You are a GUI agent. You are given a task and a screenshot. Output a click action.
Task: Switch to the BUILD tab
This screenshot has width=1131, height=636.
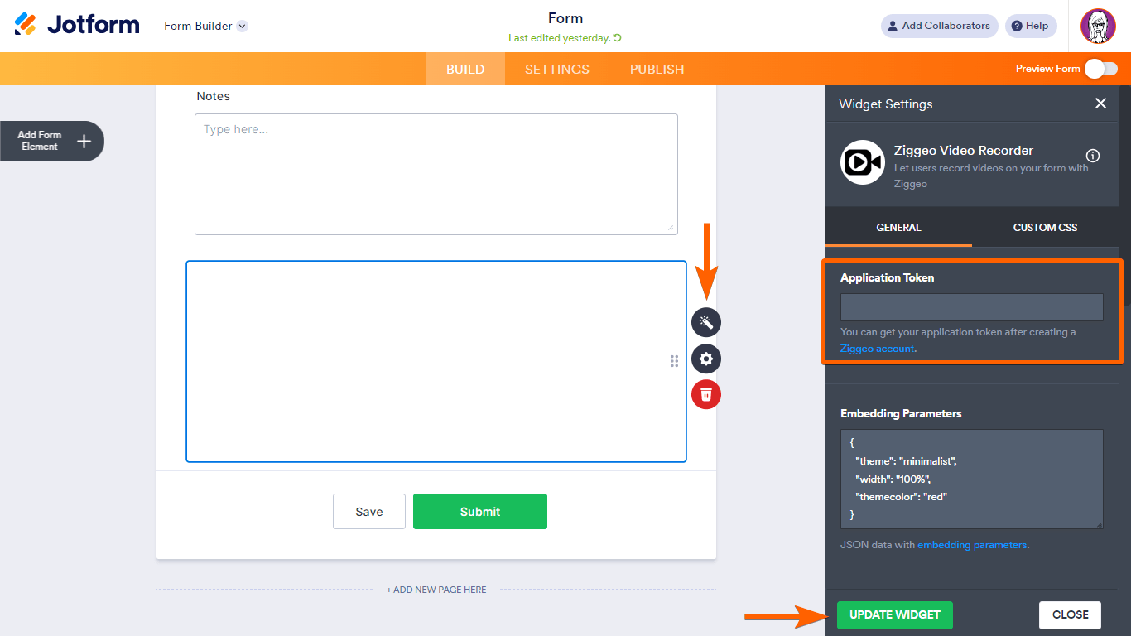point(465,69)
